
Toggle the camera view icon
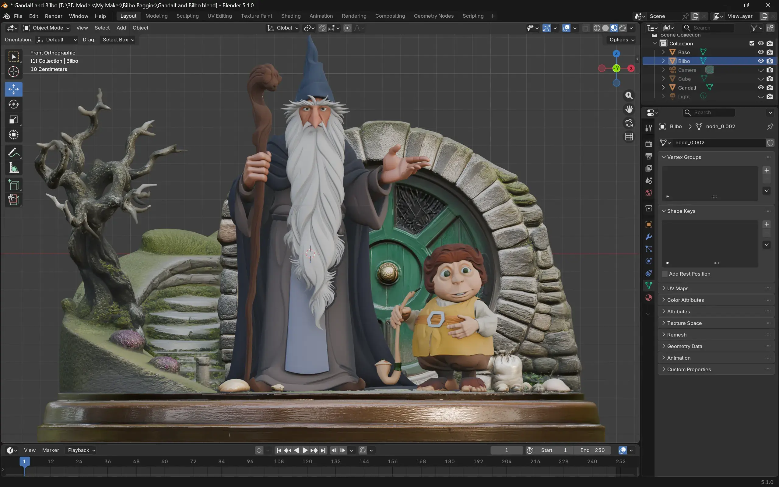pyautogui.click(x=629, y=123)
